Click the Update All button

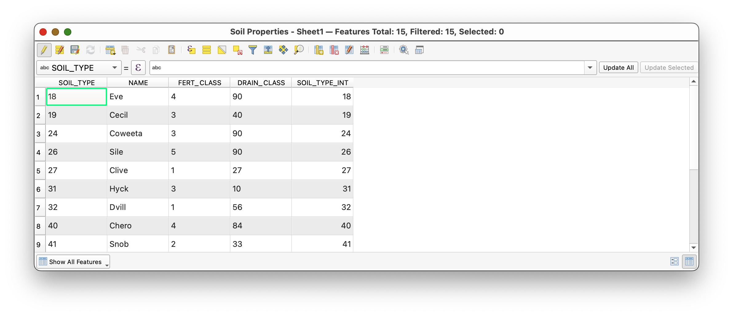point(618,68)
